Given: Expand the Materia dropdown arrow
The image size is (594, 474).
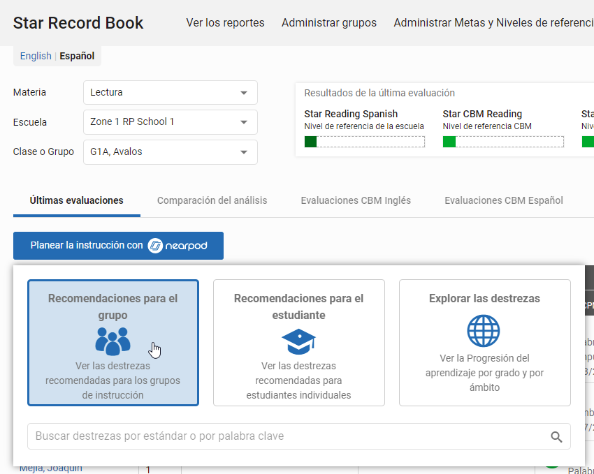Looking at the screenshot, I should tap(244, 93).
